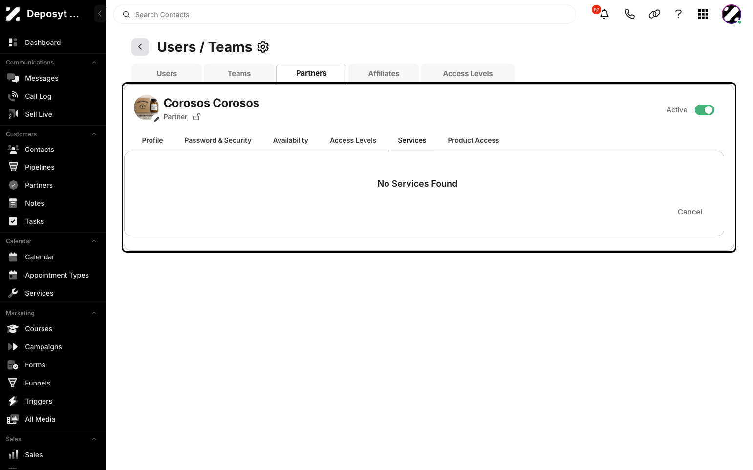
Task: Collapse the sidebar with chevron button
Action: click(x=100, y=14)
